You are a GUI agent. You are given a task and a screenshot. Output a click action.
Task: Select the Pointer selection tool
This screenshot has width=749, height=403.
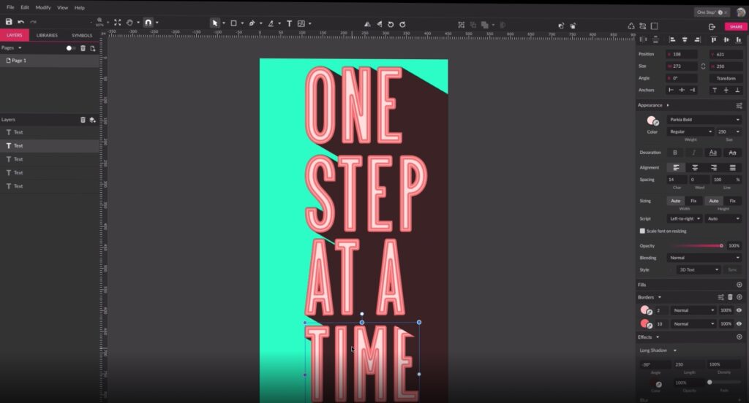coord(215,23)
